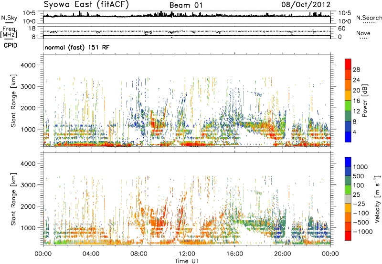Click the 'N.Sky' legend label

9,18
